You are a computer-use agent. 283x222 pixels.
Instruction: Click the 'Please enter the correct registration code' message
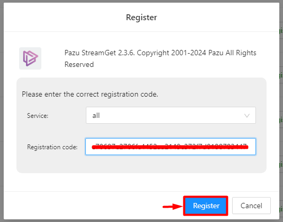(x=90, y=94)
